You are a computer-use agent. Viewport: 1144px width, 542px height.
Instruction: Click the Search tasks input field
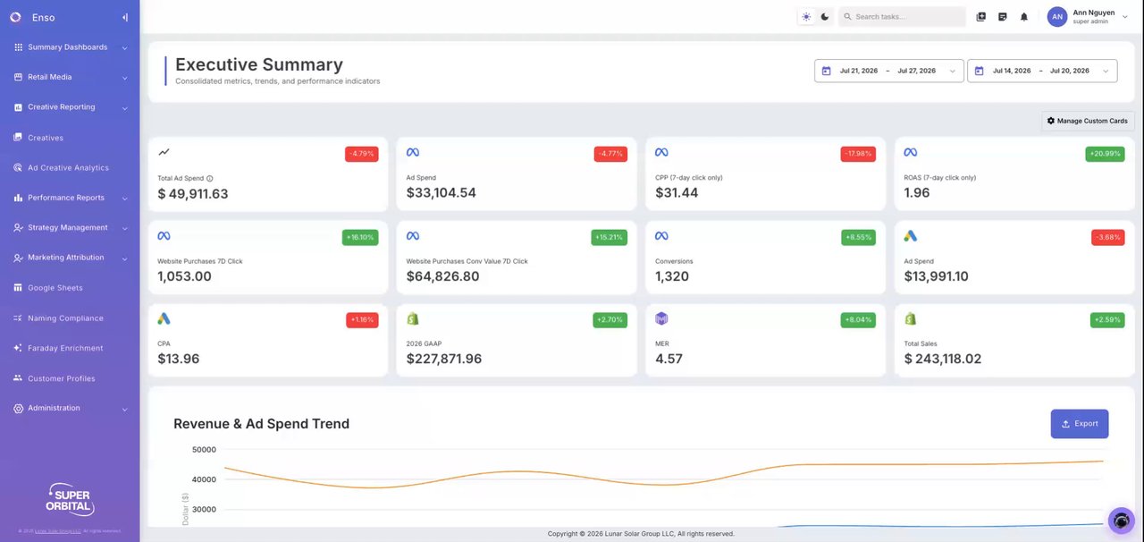point(902,17)
